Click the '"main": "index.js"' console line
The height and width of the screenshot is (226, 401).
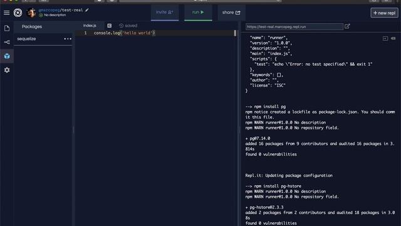(271, 53)
